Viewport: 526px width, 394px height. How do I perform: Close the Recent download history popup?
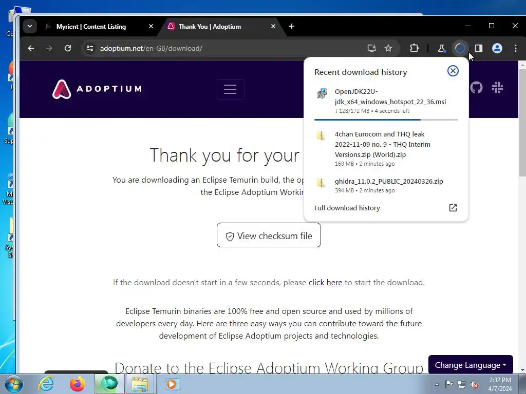pyautogui.click(x=453, y=71)
